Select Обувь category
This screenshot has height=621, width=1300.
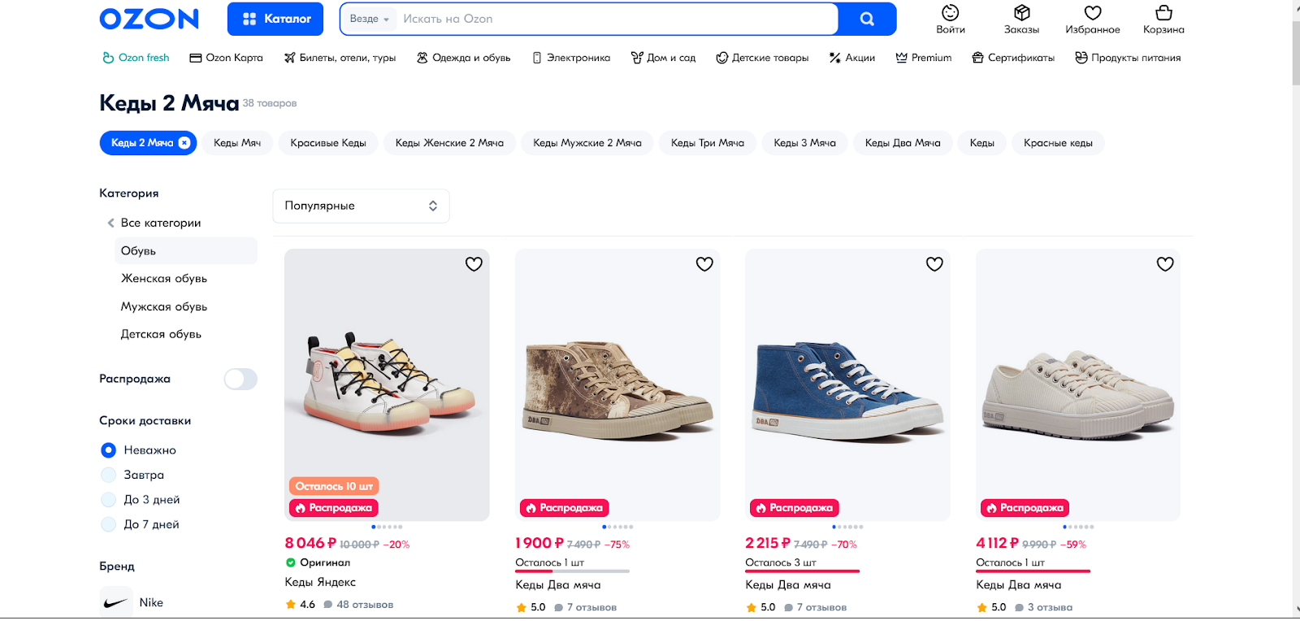point(186,251)
